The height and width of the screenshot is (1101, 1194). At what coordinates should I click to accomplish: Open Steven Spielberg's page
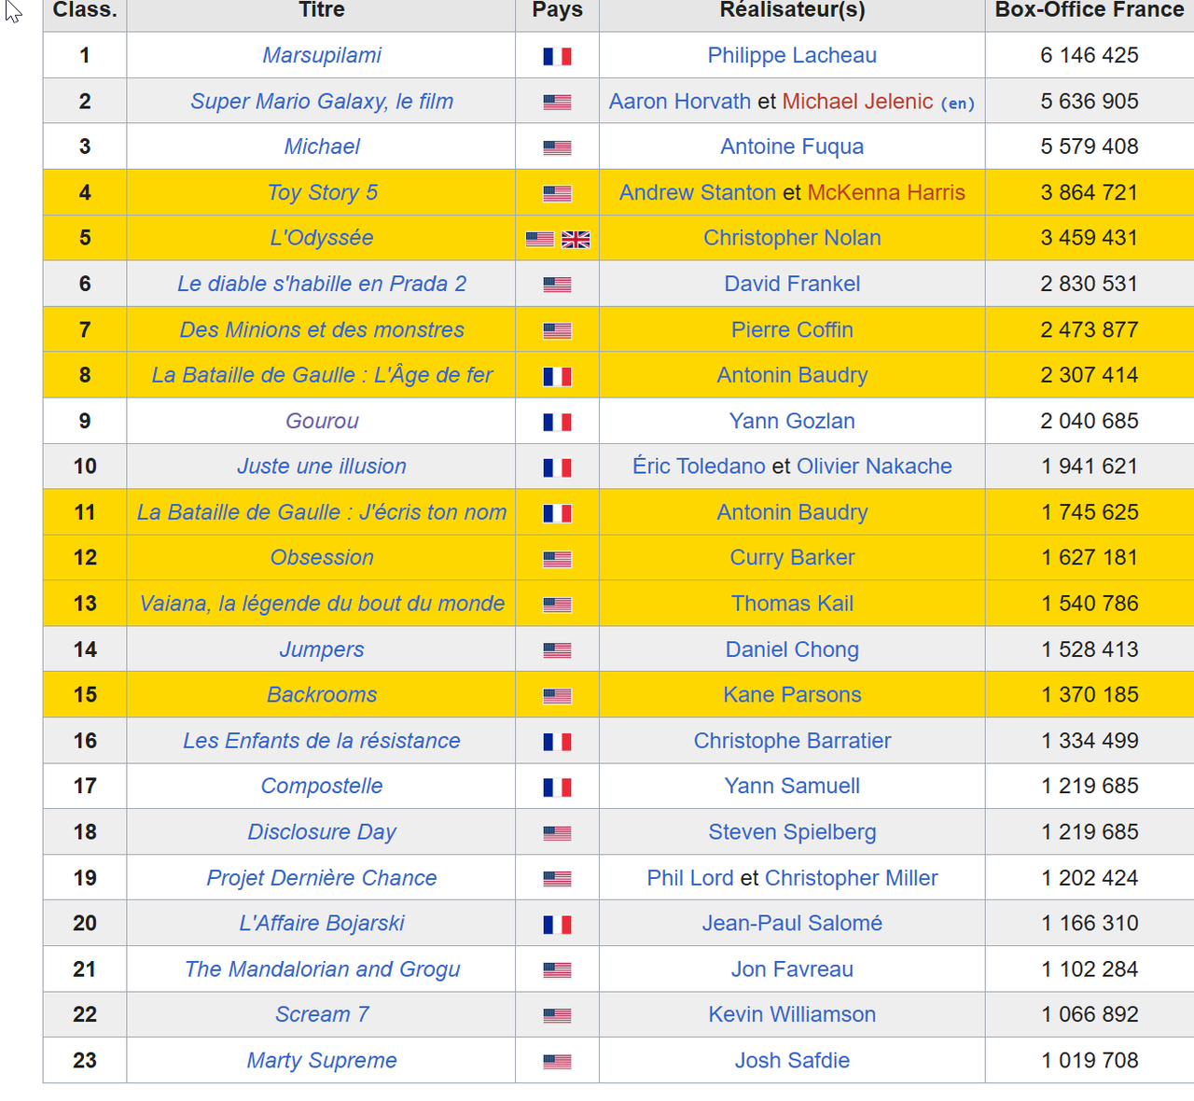coord(792,832)
